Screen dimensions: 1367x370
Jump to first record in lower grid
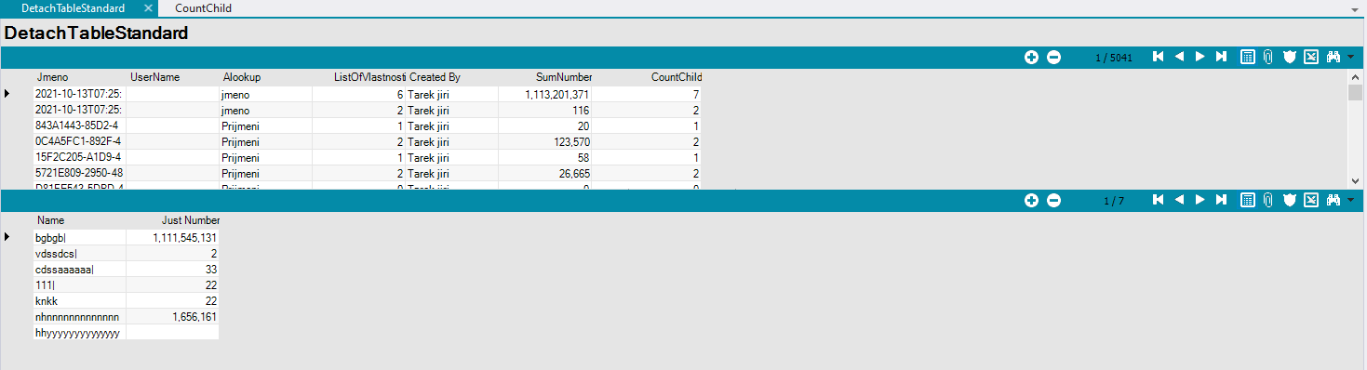coord(1158,200)
